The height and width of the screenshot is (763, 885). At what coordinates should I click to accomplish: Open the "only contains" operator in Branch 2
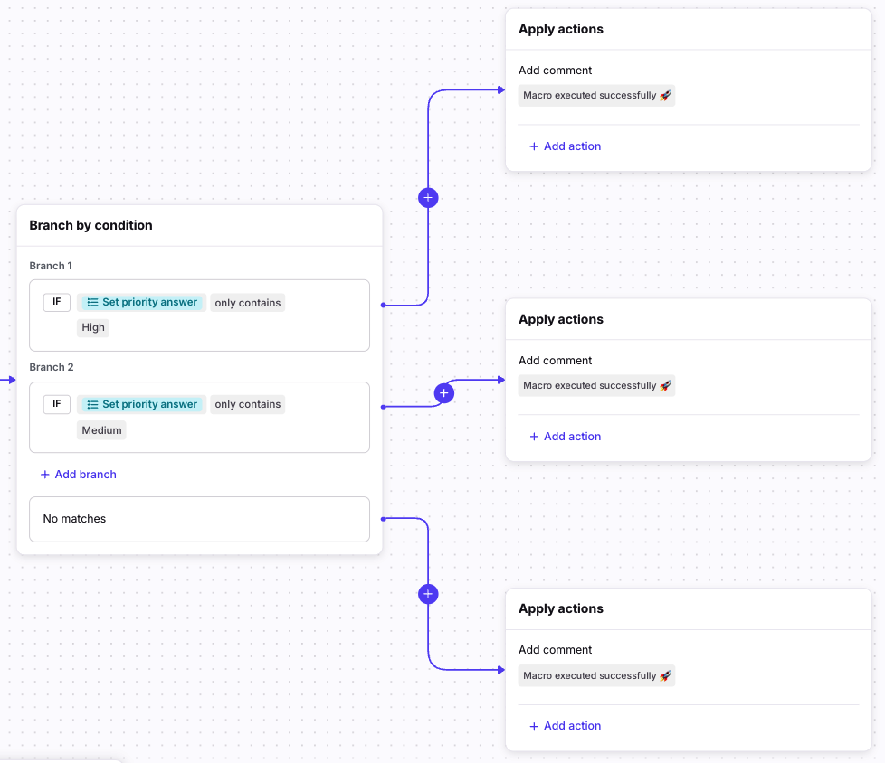247,405
